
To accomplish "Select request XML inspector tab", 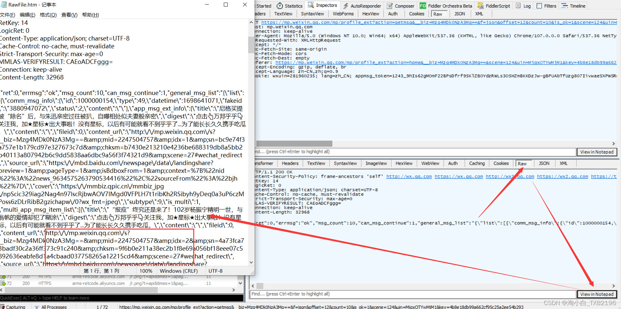I will (x=479, y=14).
